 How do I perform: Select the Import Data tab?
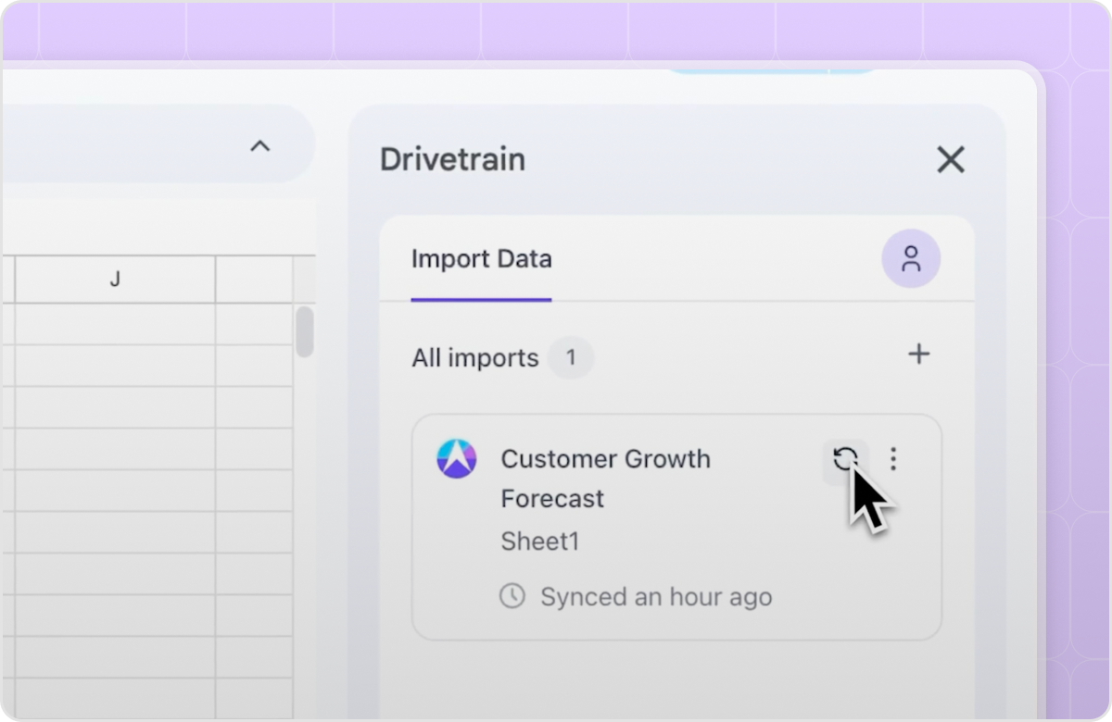click(x=481, y=259)
